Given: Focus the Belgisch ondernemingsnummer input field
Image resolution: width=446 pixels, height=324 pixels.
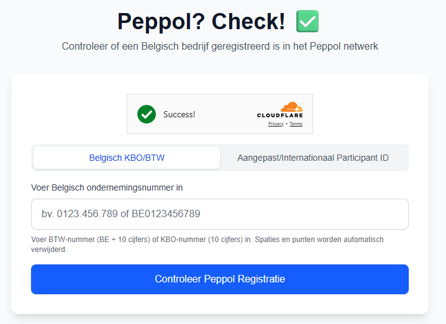Looking at the screenshot, I should [220, 214].
